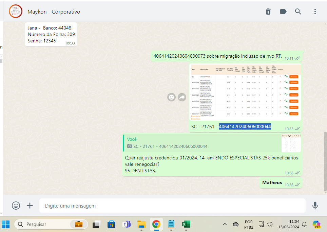Show hidden system tray icons chevron
Image resolution: width=327 pixels, height=232 pixels.
point(225,224)
